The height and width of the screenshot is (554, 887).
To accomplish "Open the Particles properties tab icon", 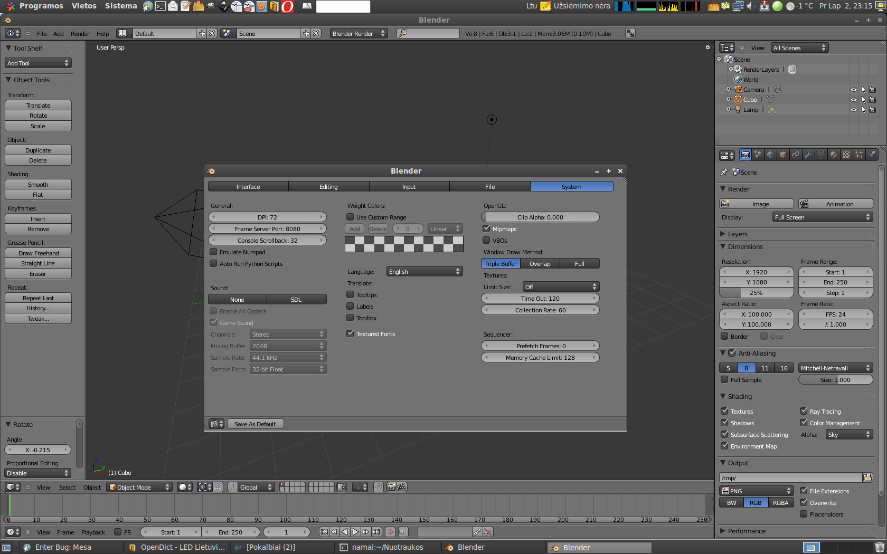I will point(859,155).
